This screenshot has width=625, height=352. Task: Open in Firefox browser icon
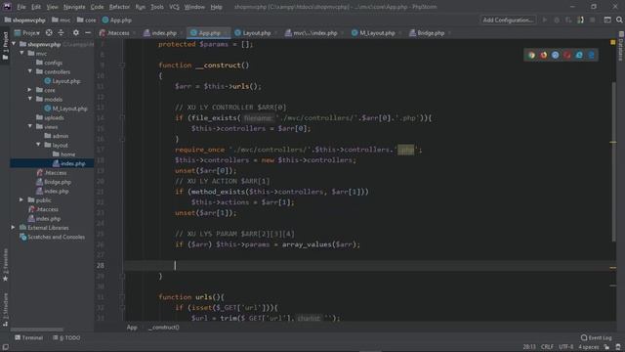[543, 56]
